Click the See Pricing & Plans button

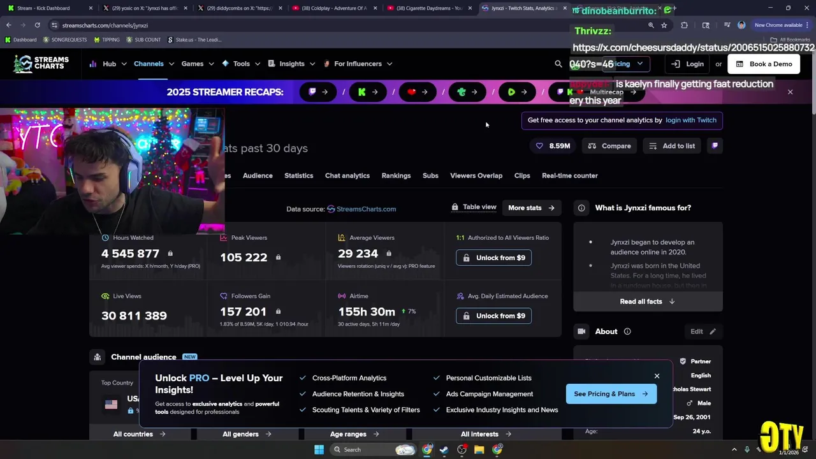pyautogui.click(x=611, y=394)
